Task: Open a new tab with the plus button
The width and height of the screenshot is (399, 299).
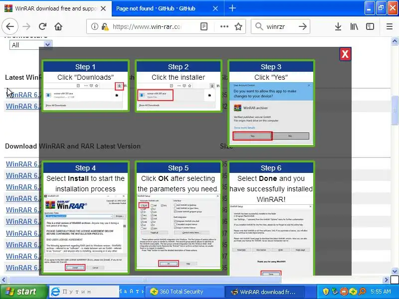Action: (x=232, y=8)
